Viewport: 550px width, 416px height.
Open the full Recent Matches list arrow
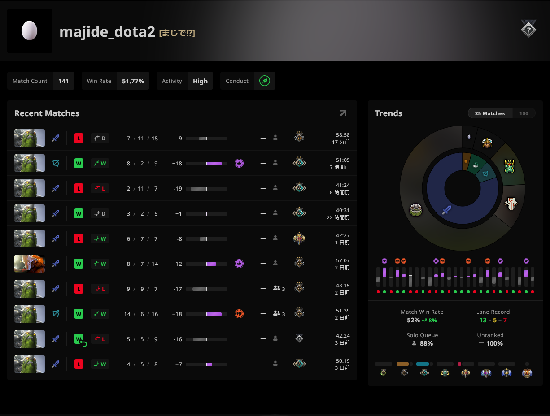tap(343, 113)
